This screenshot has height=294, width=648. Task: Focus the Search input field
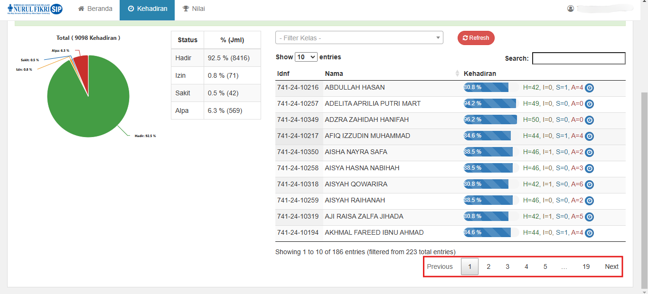578,58
